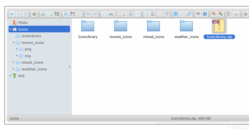Expand the Koš trash node arrow
Viewport: 249px width, 130px height.
[x=10, y=76]
